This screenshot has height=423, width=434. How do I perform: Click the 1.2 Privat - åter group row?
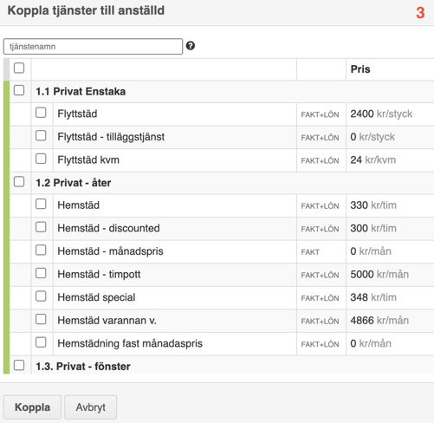222,183
